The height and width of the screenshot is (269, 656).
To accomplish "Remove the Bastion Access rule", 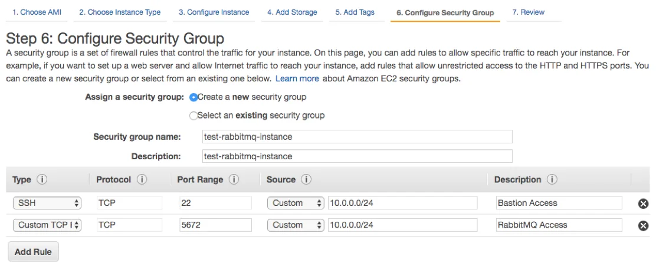I will point(643,204).
